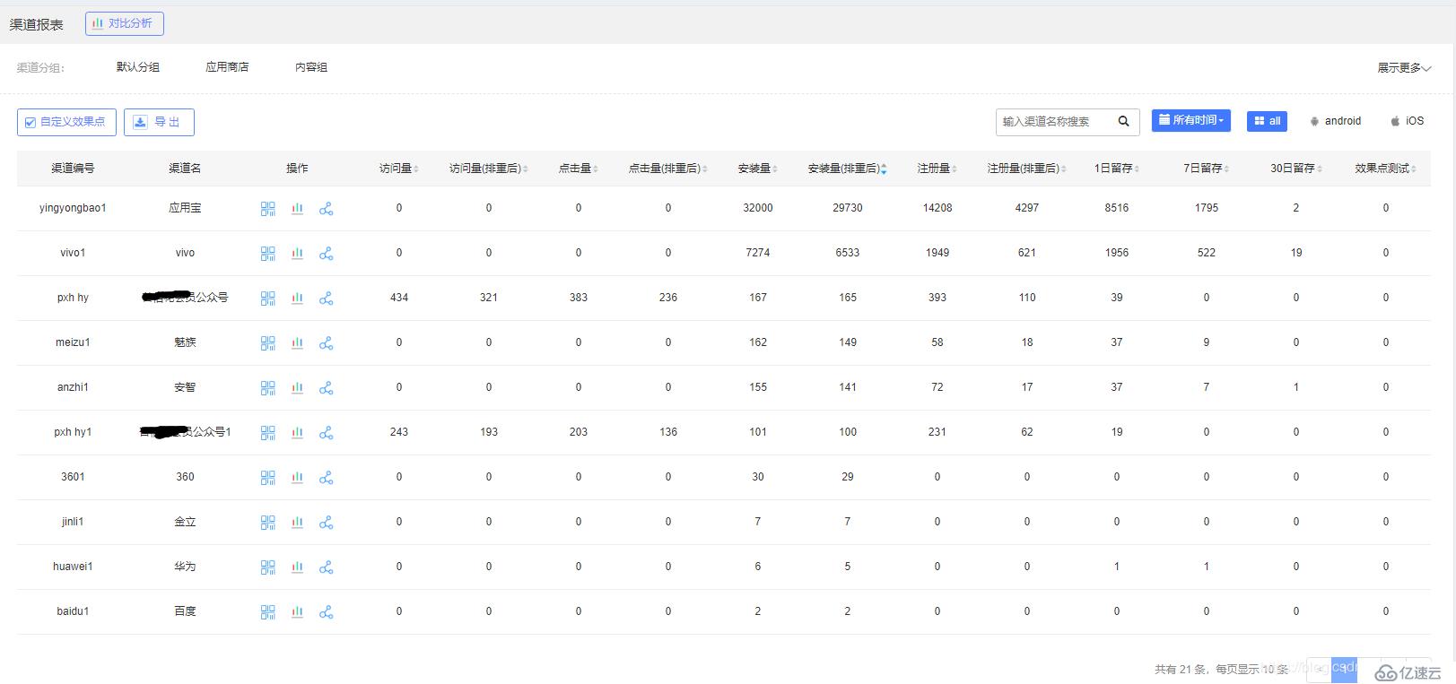Click the search magnifier icon
Viewport: 1456px width, 684px height.
pos(1123,121)
